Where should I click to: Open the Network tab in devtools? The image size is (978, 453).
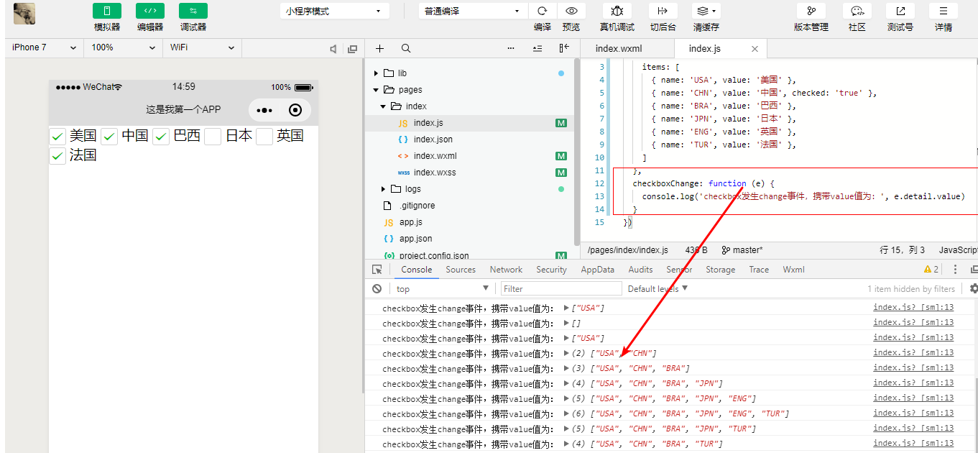506,270
